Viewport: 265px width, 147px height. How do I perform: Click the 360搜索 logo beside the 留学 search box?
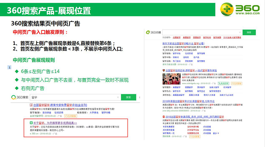pyautogui.click(x=20, y=97)
